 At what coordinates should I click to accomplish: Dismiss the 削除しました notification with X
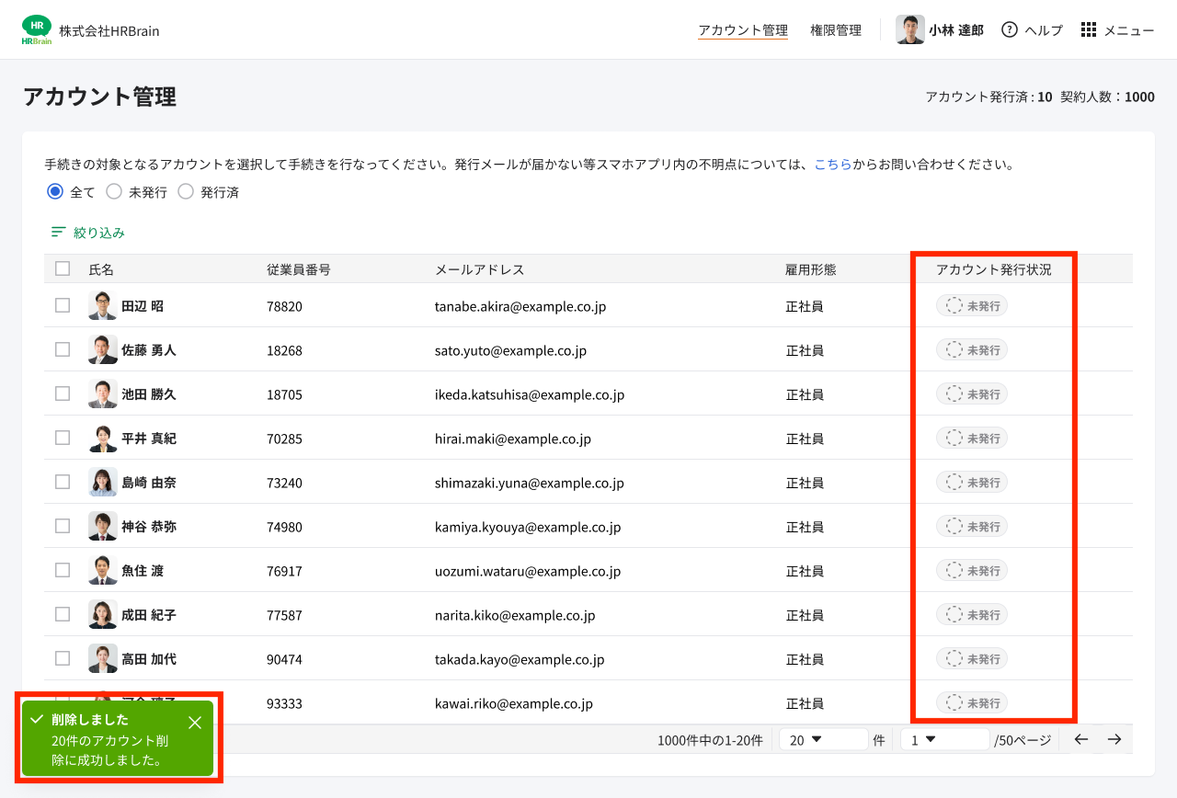click(195, 723)
